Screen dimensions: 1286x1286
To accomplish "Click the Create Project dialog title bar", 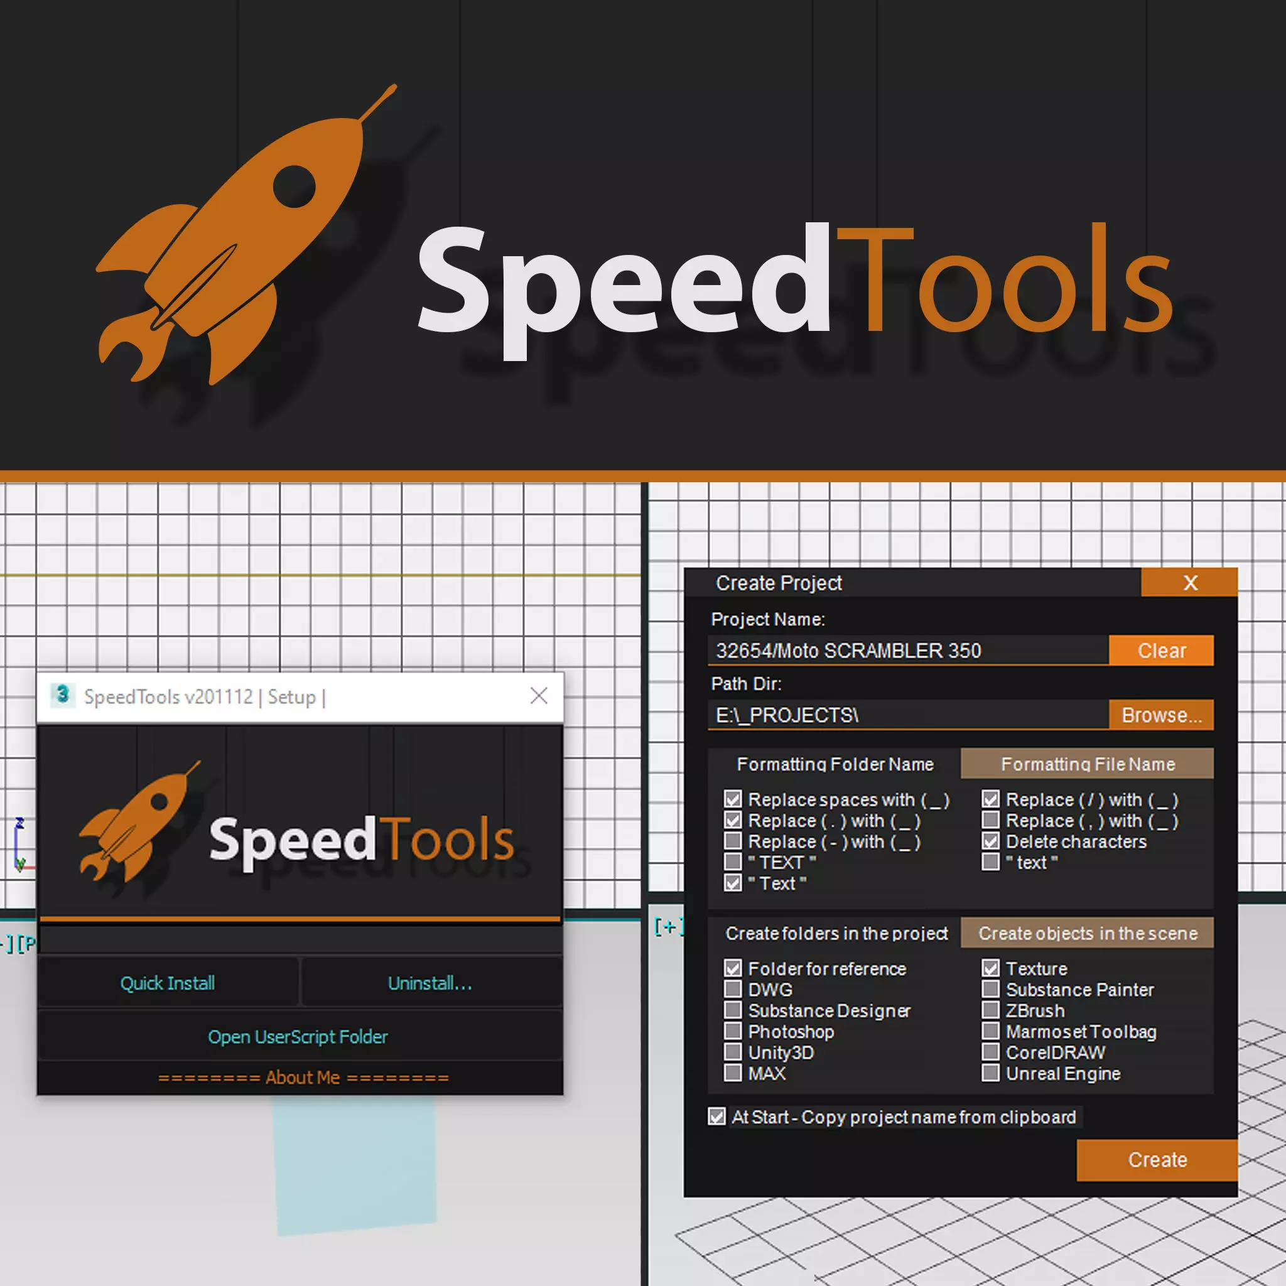I will [912, 583].
